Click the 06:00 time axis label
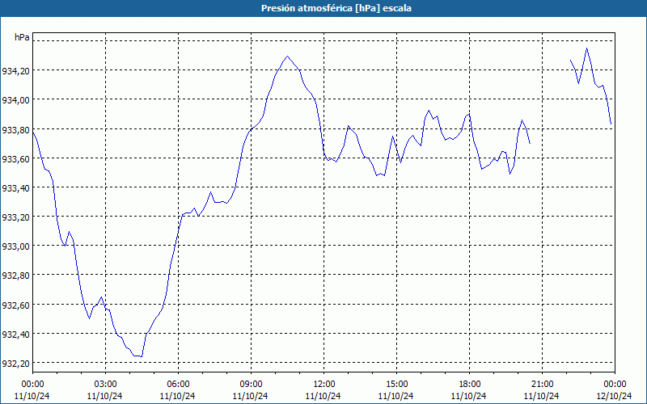Image resolution: width=647 pixels, height=404 pixels. [x=178, y=385]
